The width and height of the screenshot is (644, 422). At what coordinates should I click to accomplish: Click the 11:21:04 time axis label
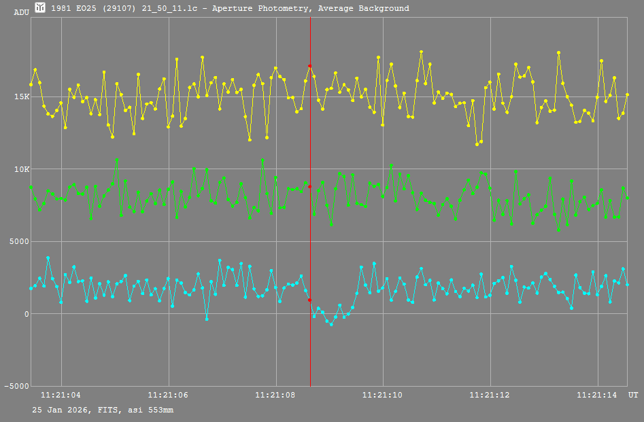[x=61, y=395]
